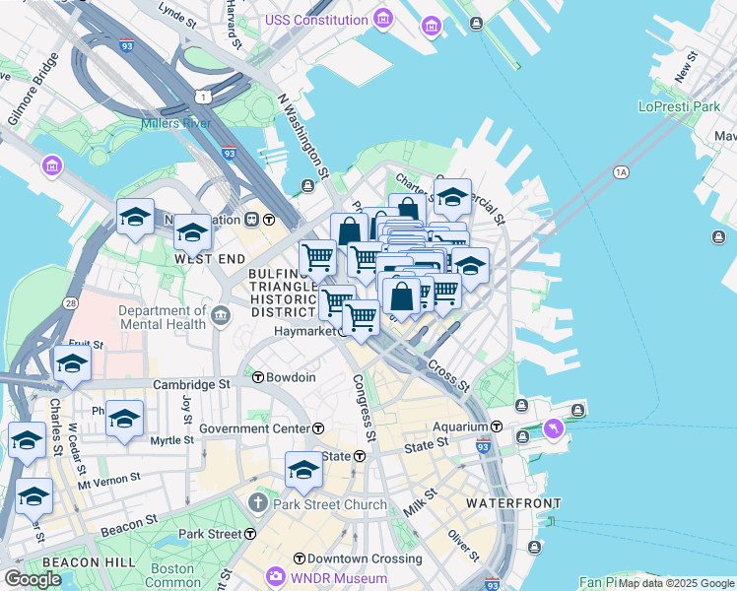Image resolution: width=737 pixels, height=591 pixels.
Task: Open the graduation cap marker beside Fruit St
Action: (x=72, y=364)
